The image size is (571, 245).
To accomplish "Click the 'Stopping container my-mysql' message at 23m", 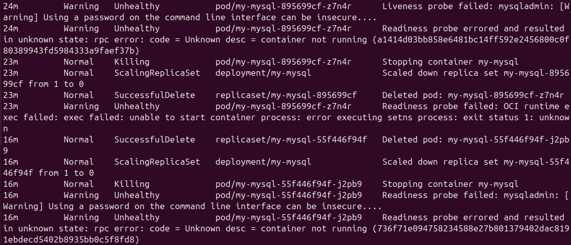I will point(450,62).
